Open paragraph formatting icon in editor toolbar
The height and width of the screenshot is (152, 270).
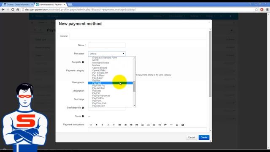click(x=97, y=125)
